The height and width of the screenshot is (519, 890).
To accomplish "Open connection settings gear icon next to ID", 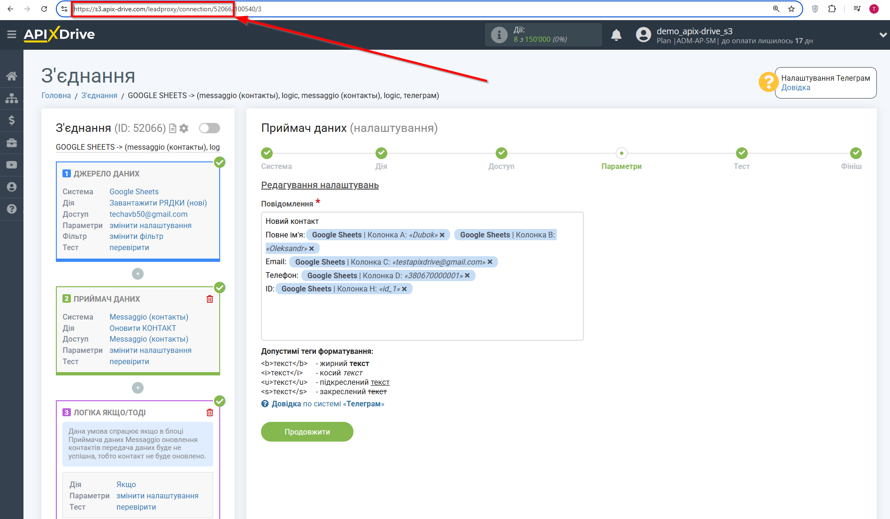I will [x=184, y=128].
